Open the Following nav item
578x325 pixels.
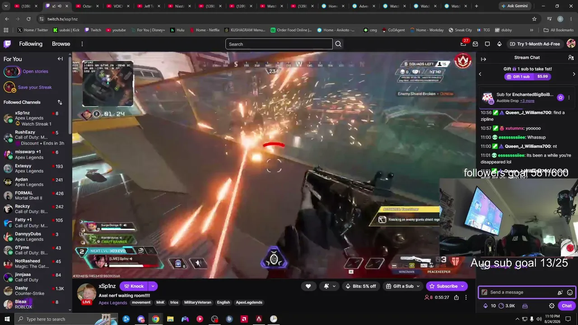tap(31, 44)
